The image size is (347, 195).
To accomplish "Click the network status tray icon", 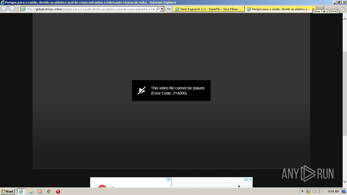I will (308, 191).
